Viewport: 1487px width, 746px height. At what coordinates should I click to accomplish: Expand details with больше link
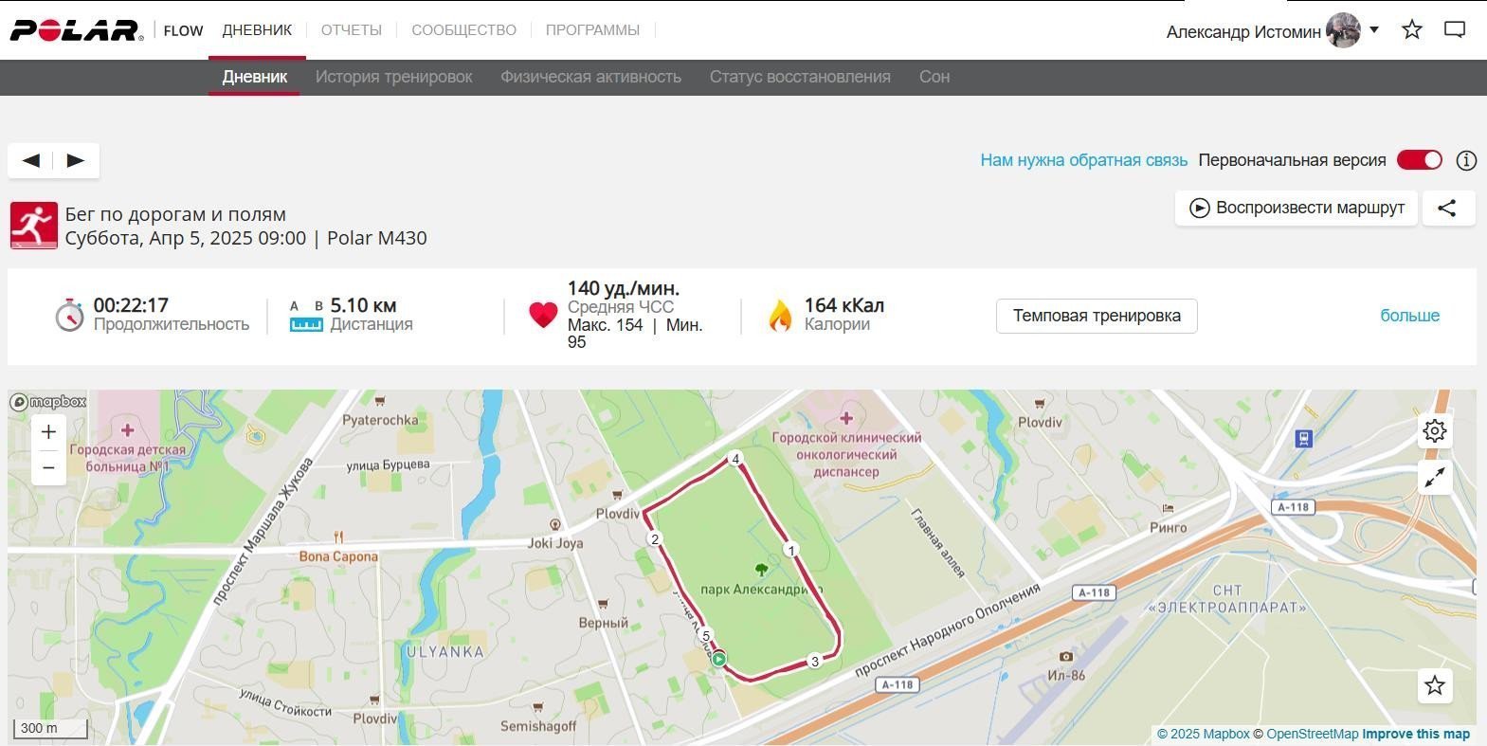click(1409, 316)
